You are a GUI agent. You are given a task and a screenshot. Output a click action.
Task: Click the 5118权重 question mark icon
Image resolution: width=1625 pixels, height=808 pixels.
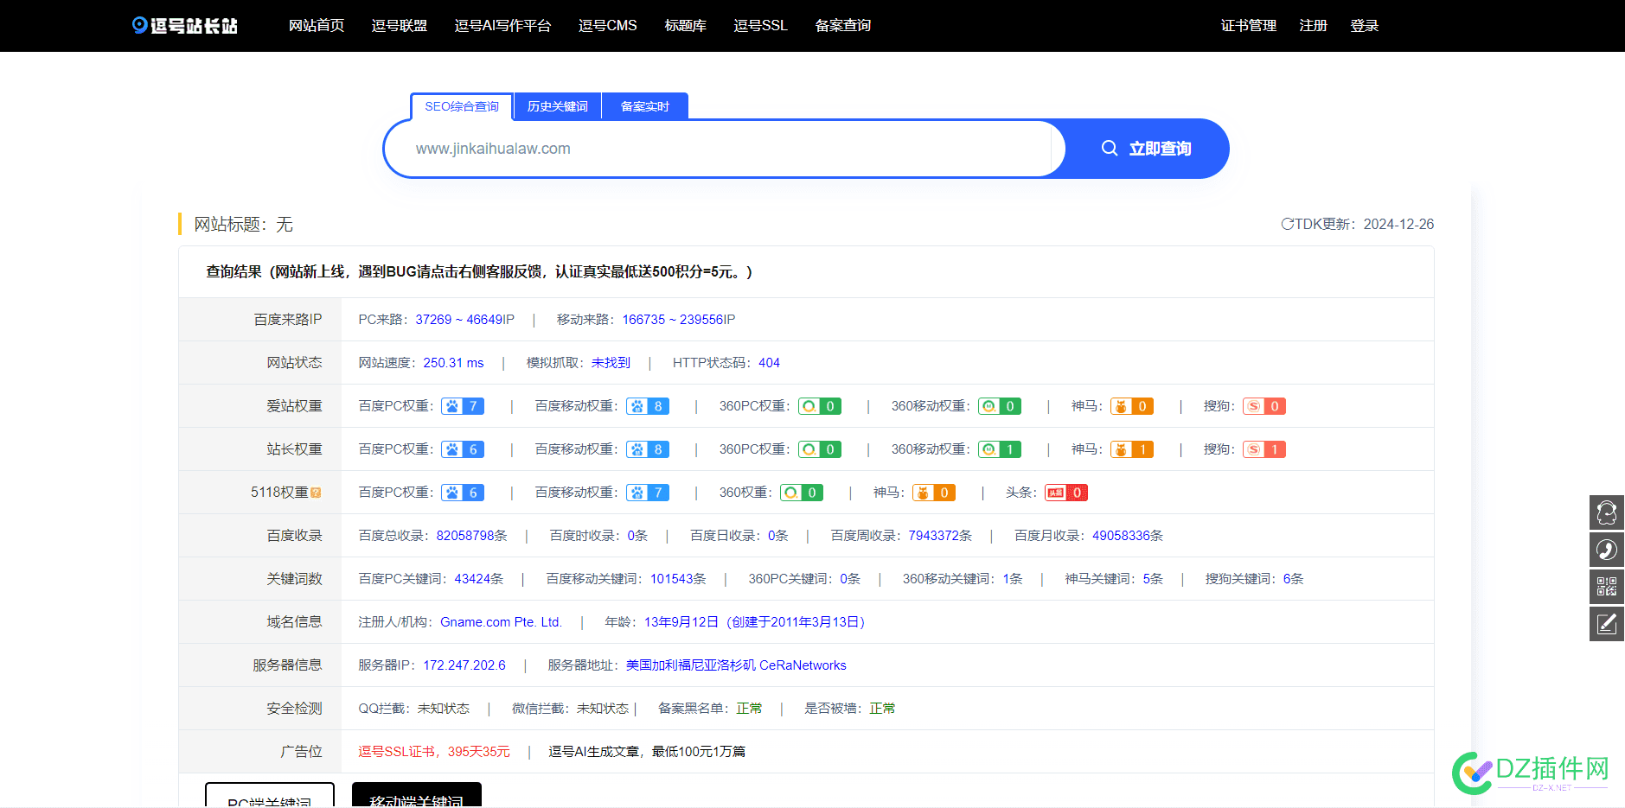[x=316, y=493]
